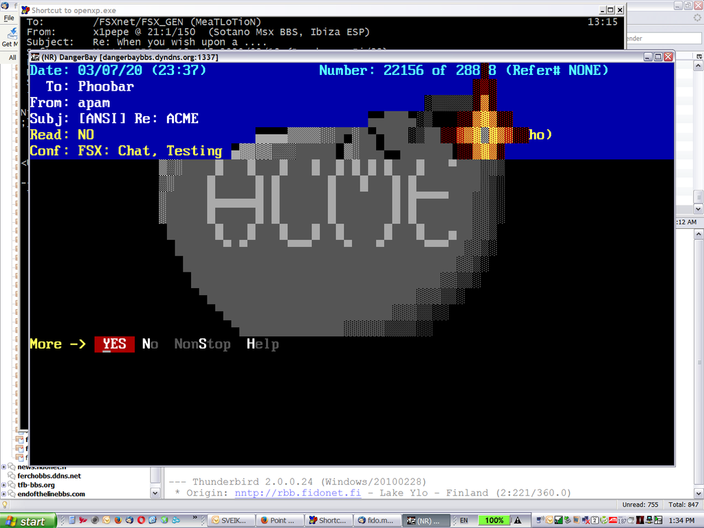This screenshot has height=528, width=704.
Task: Click the green circular arrows tray icon
Action: [604, 520]
